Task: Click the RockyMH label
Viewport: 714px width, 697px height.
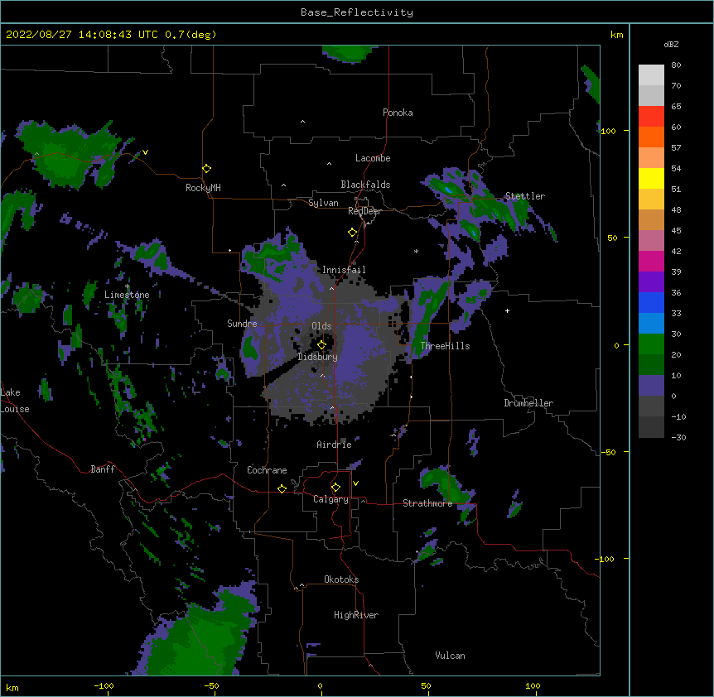Action: coord(203,188)
